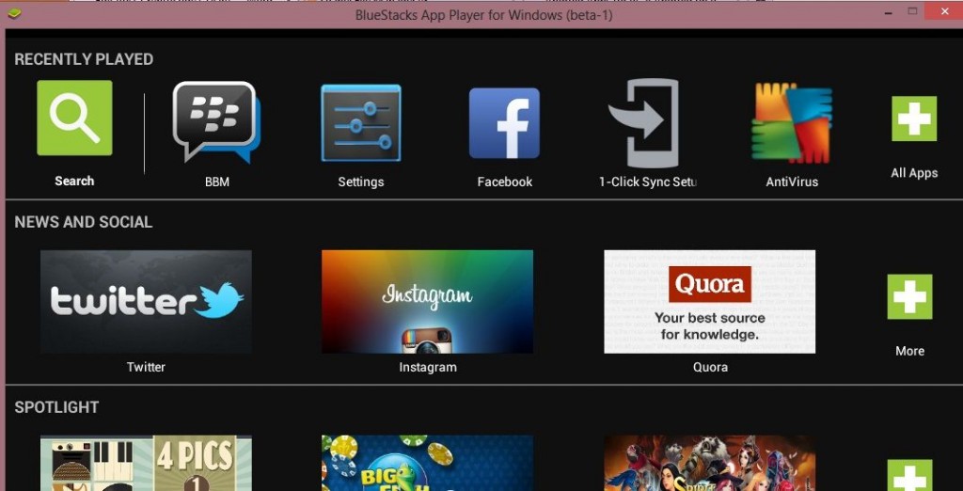Screen dimensions: 963x491
Task: Launch the AntiVirus app icon
Action: (791, 123)
